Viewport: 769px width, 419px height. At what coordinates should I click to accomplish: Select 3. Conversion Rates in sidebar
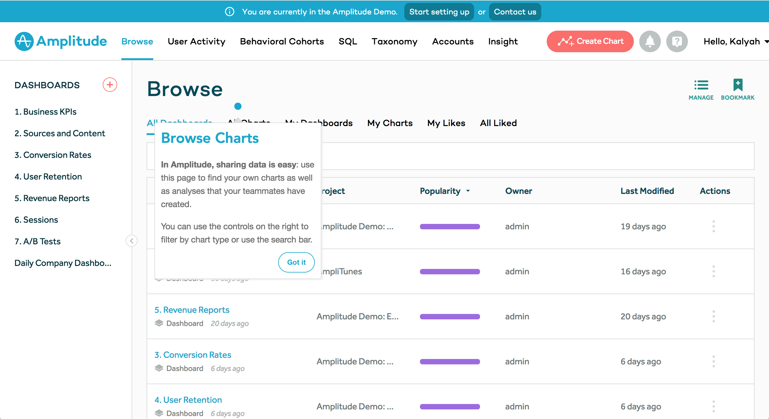pos(53,155)
